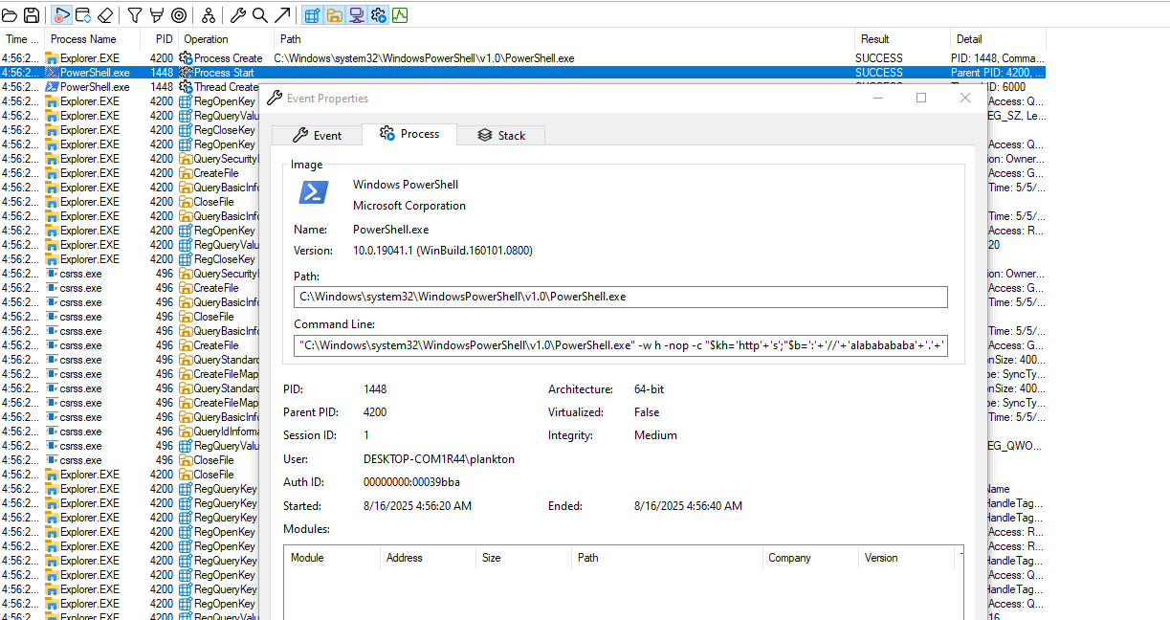
Task: Click the PID column header
Action: point(159,39)
